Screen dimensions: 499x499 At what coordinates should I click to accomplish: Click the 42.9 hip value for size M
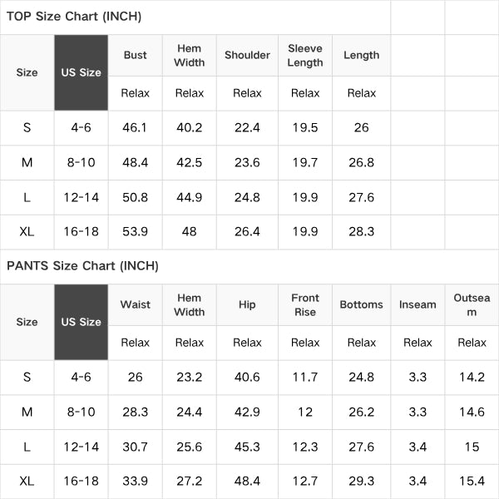tap(247, 412)
